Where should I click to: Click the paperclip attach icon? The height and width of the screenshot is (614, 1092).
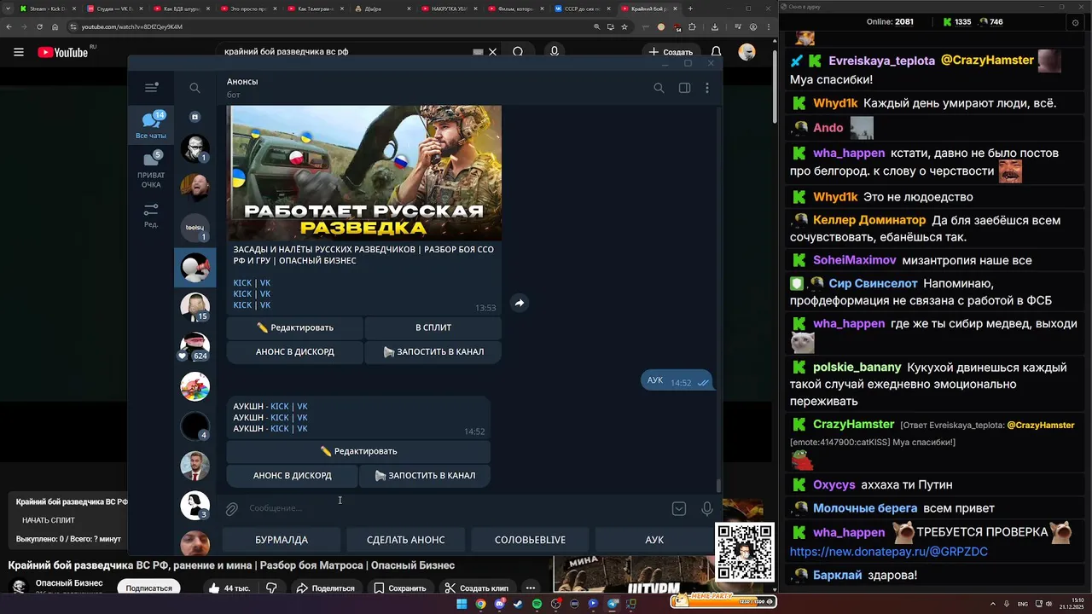[x=231, y=509]
